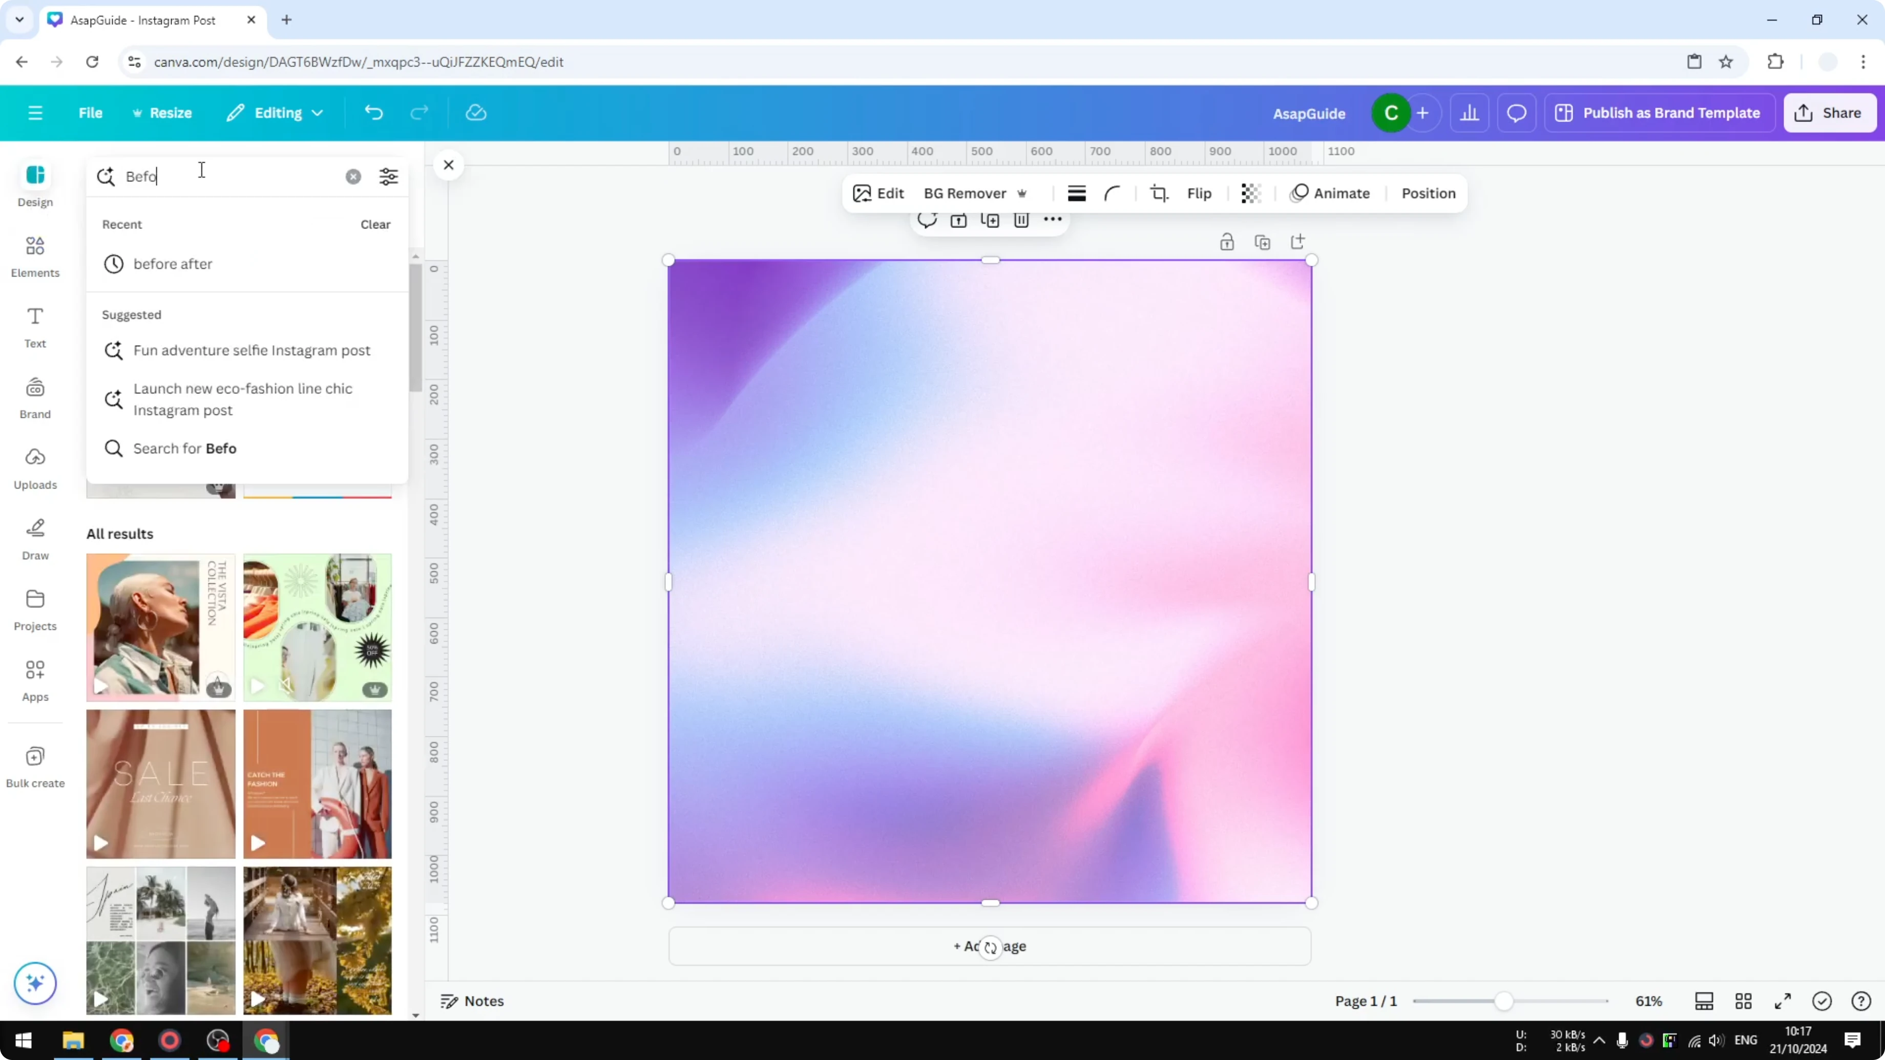Click the AsapGuide design title
This screenshot has height=1060, width=1885.
(x=1309, y=113)
